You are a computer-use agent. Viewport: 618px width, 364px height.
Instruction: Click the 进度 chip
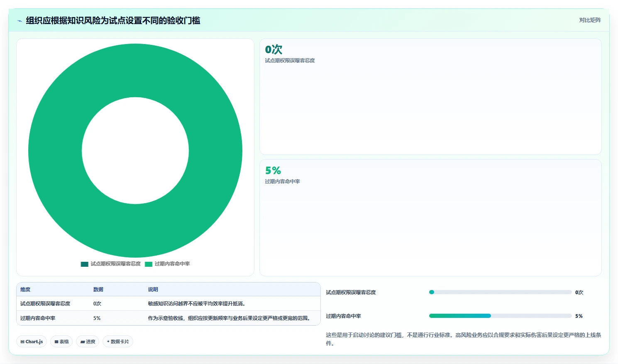click(x=88, y=342)
